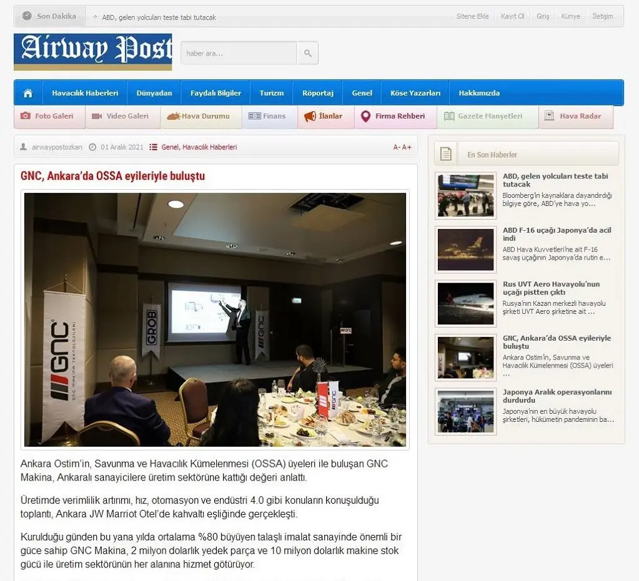This screenshot has width=639, height=581.
Task: Click the Havacılık Haberleri category link in article meta
Action: (209, 147)
